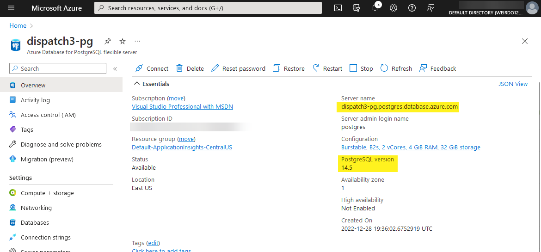
Task: Select Activity log in sidebar
Action: coord(35,100)
